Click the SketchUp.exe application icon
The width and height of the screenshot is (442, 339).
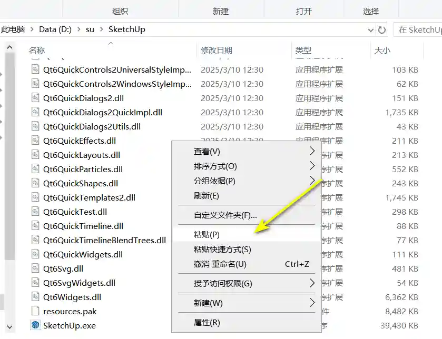click(35, 325)
